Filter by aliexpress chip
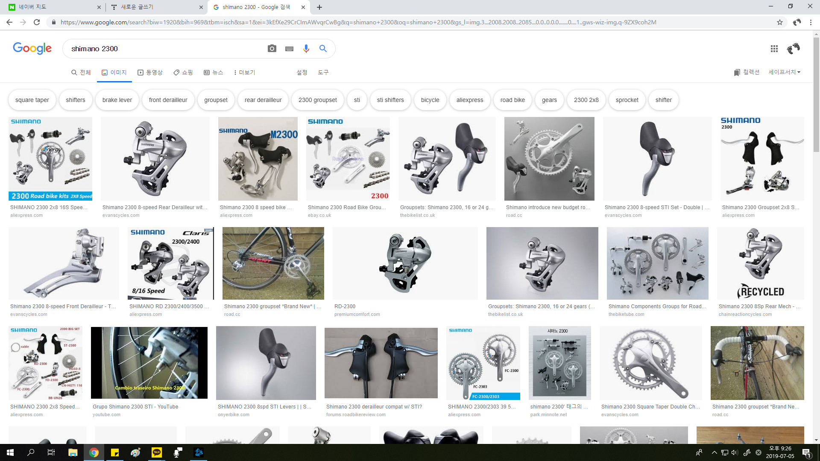This screenshot has width=820, height=461. point(470,100)
